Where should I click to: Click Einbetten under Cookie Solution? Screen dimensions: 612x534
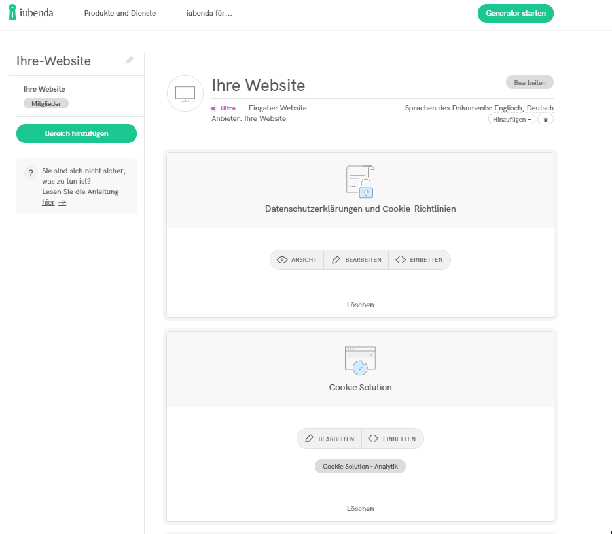pos(392,439)
